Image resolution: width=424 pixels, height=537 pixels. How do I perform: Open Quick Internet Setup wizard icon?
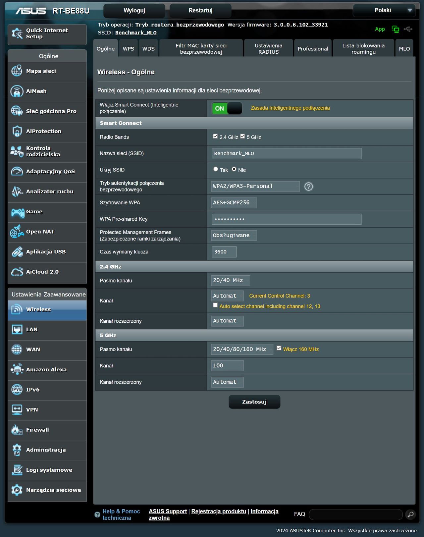click(17, 33)
